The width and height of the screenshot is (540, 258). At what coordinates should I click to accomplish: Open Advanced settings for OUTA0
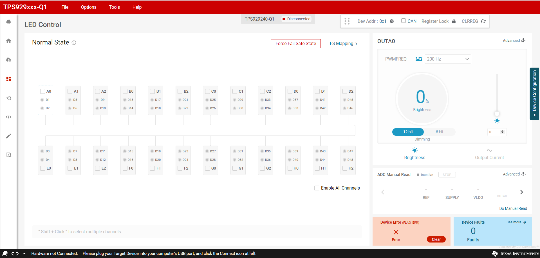[x=514, y=41]
